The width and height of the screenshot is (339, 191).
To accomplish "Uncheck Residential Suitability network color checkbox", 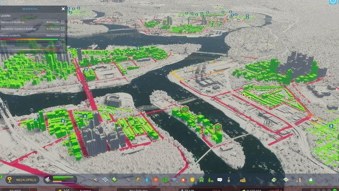I will coord(63,35).
